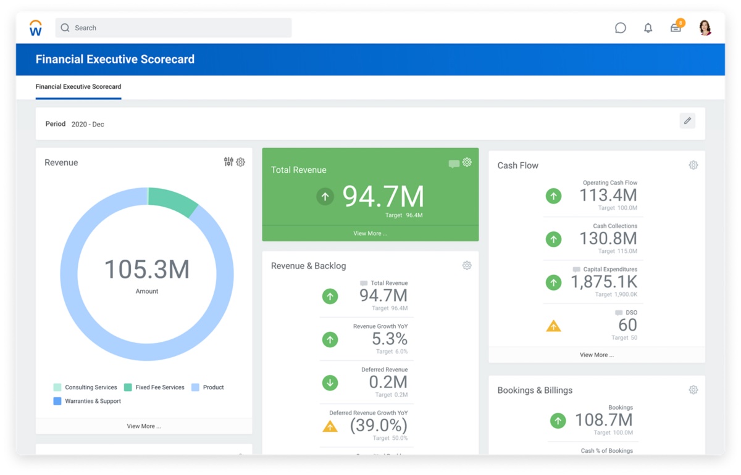The height and width of the screenshot is (475, 741).
Task: Open the profile menu via the avatar
Action: (705, 27)
